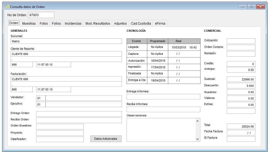Click Facturación client name field

(66, 79)
